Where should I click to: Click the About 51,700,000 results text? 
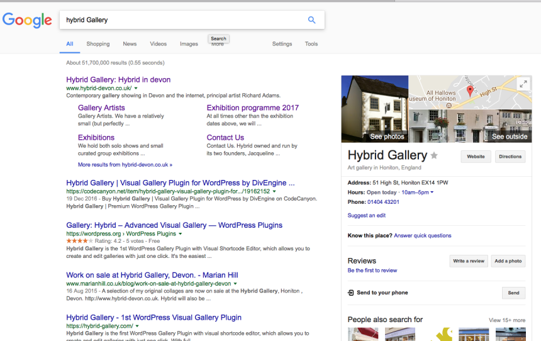point(115,63)
